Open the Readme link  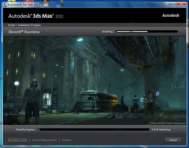point(67,140)
